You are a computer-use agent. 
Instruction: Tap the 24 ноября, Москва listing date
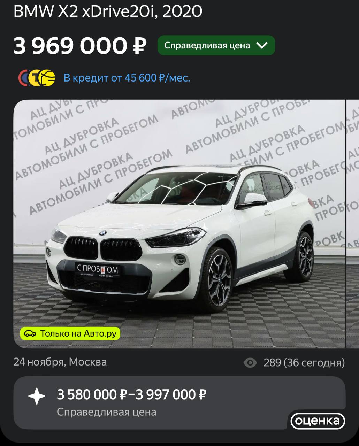[60, 362]
